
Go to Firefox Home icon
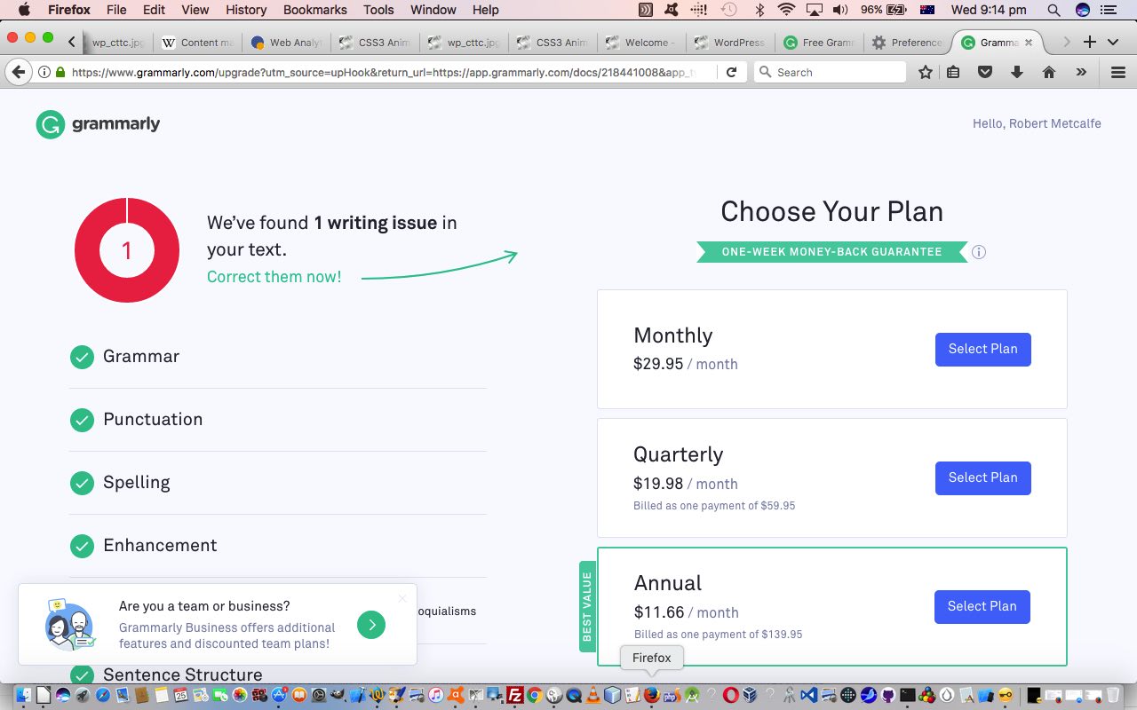pyautogui.click(x=1049, y=72)
